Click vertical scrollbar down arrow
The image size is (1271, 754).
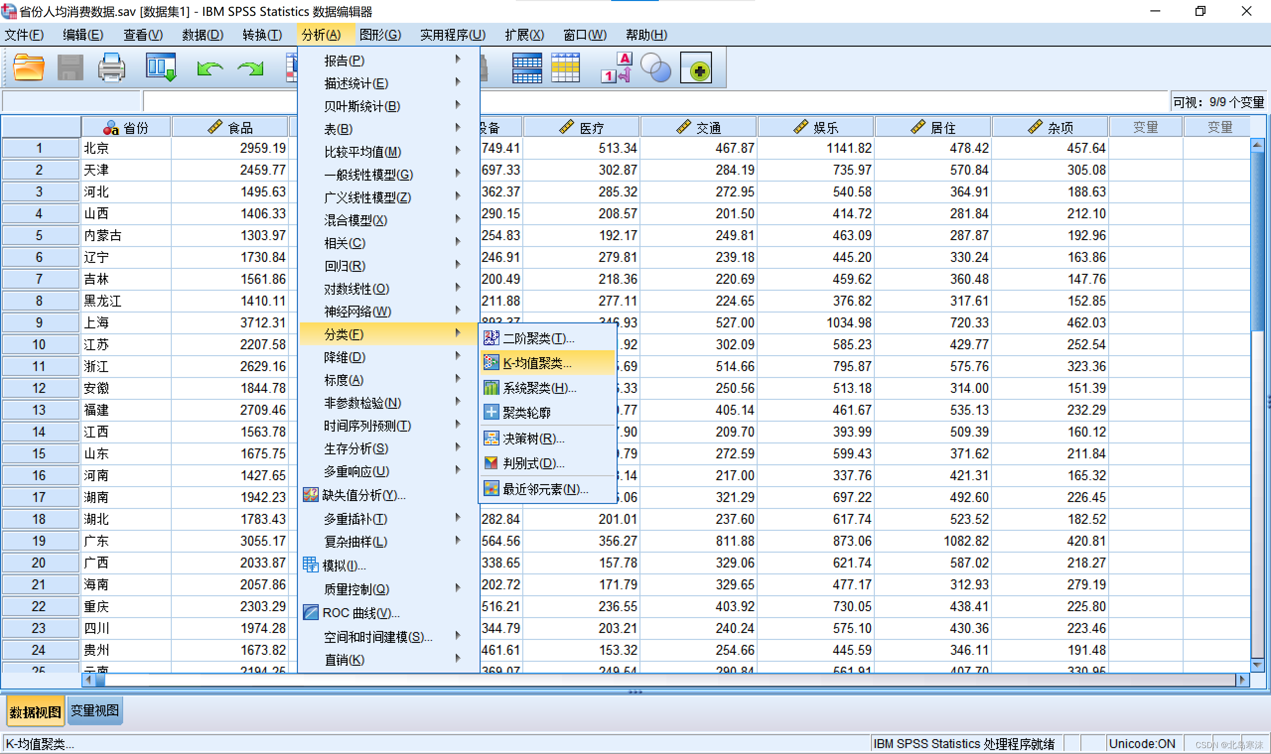coord(1257,664)
